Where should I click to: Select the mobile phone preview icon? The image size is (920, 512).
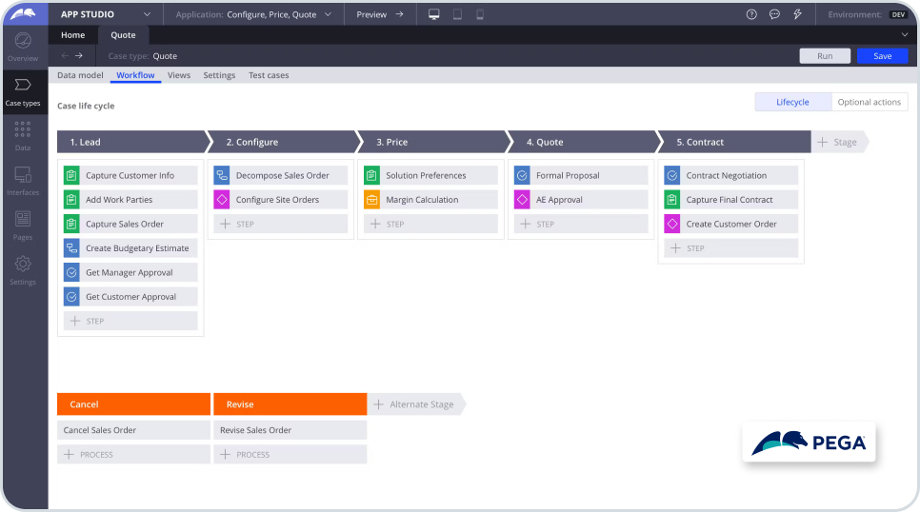click(479, 14)
